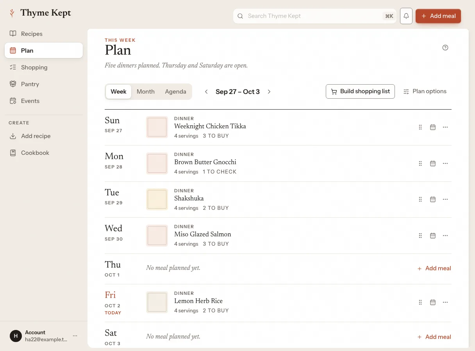Open Brown Butter Gnocchi recipe title
The width and height of the screenshot is (475, 351).
pyautogui.click(x=205, y=162)
